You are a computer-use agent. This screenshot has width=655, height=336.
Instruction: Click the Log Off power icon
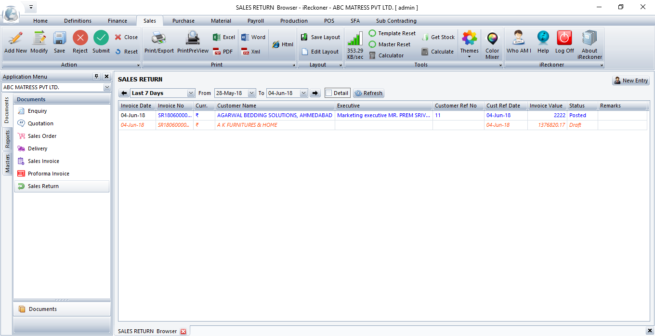[564, 39]
